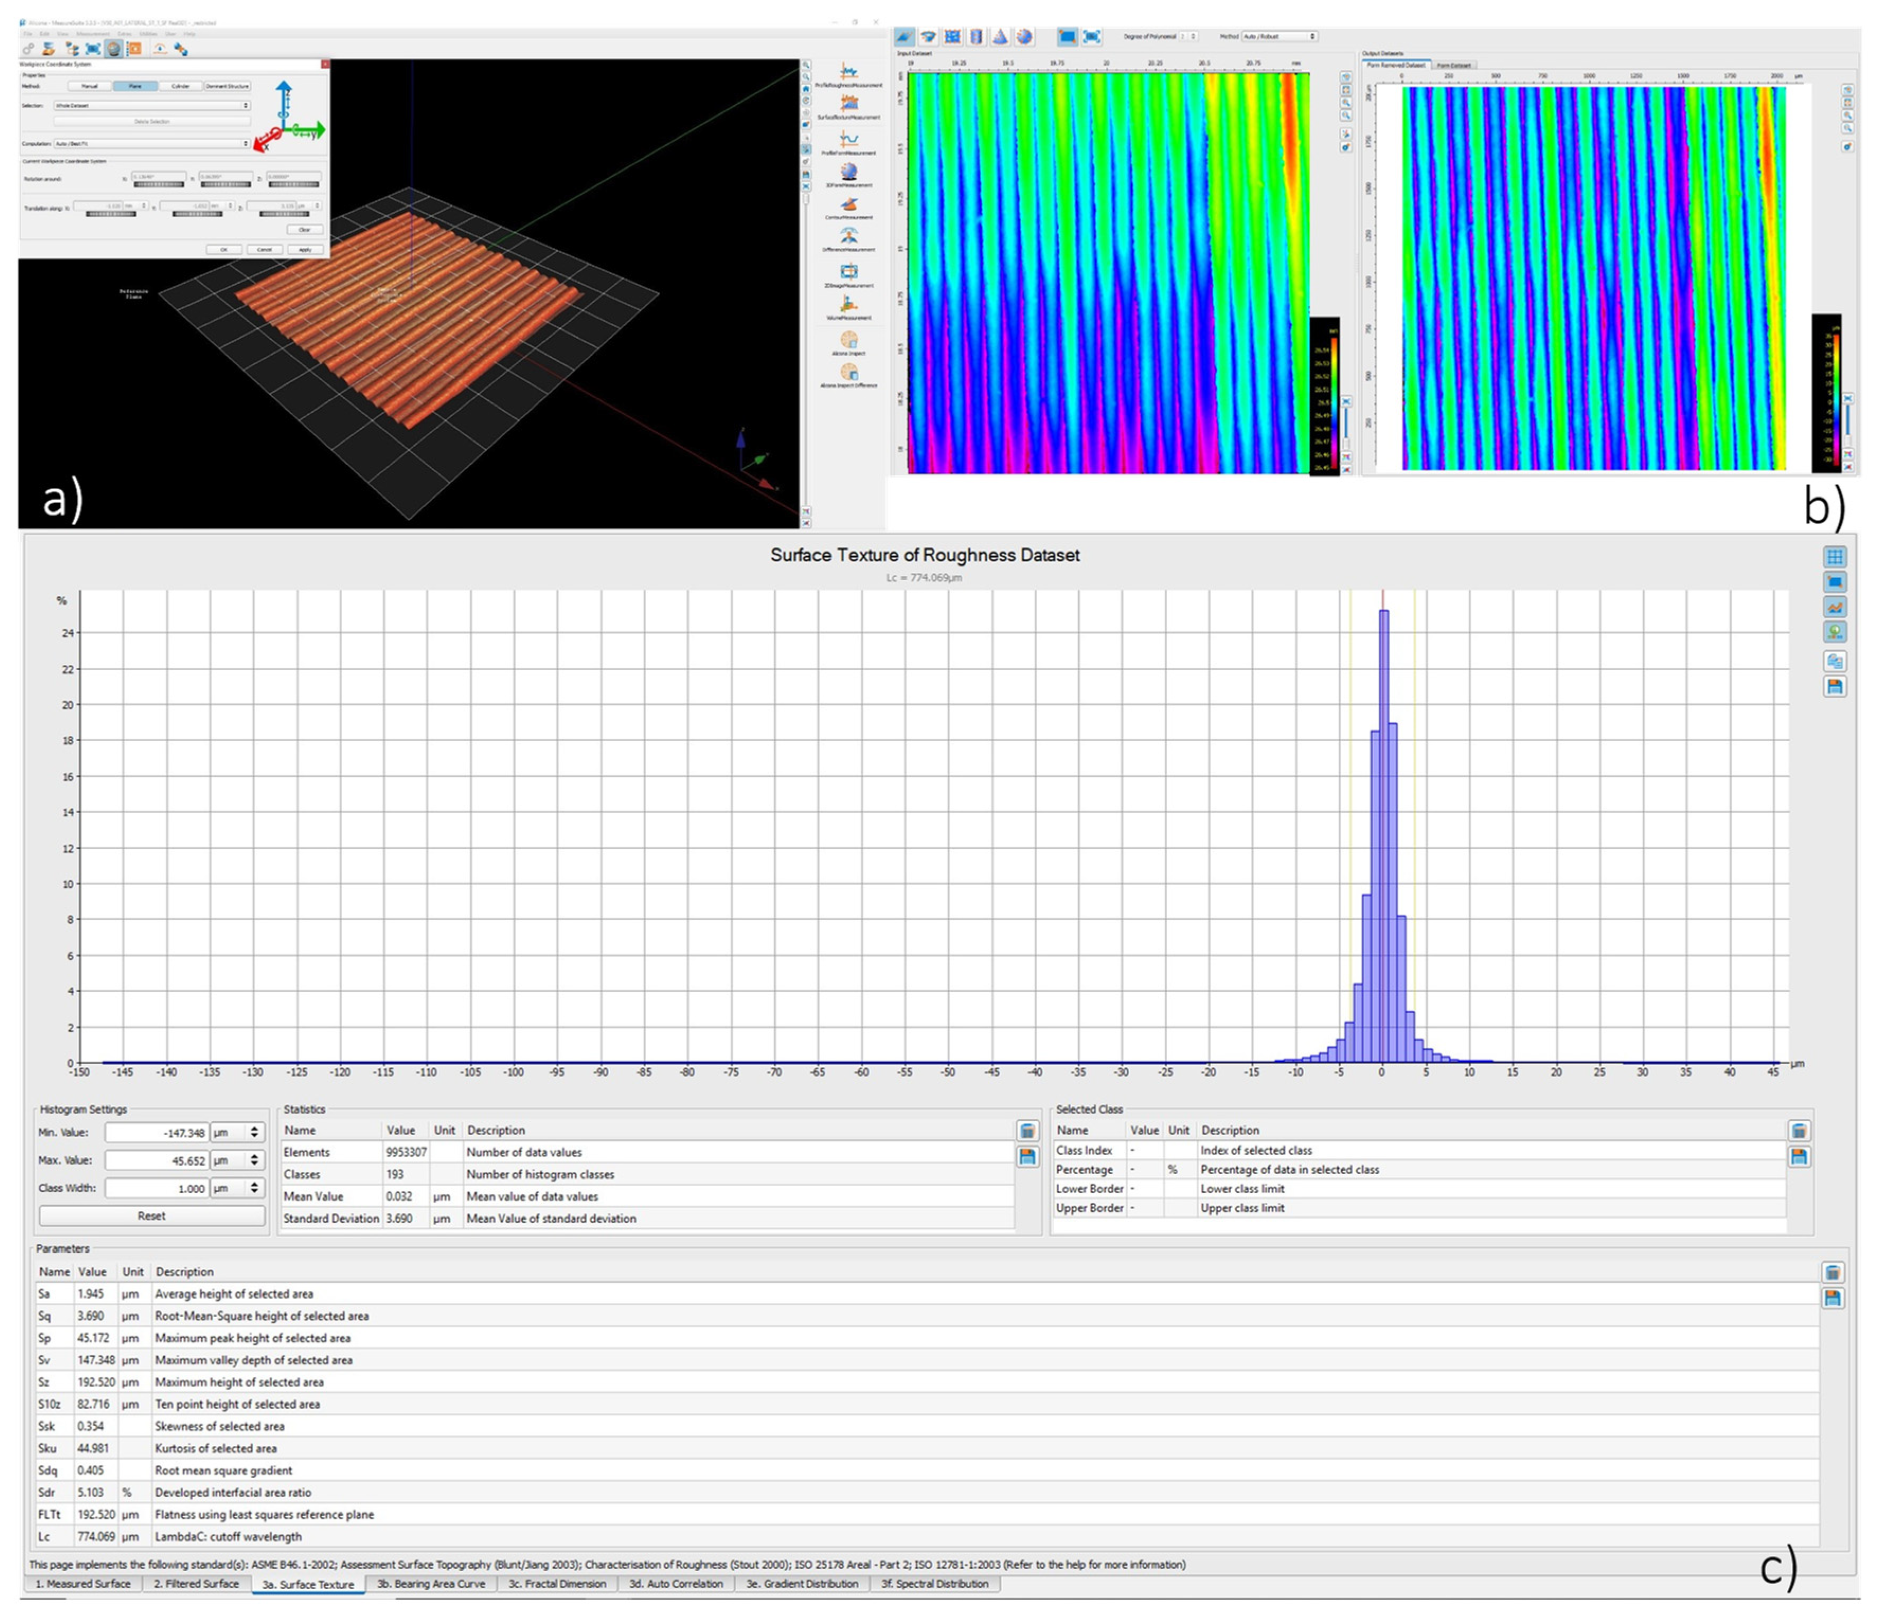The width and height of the screenshot is (1879, 1621).
Task: Click the Class Width input field
Action: pos(156,1187)
